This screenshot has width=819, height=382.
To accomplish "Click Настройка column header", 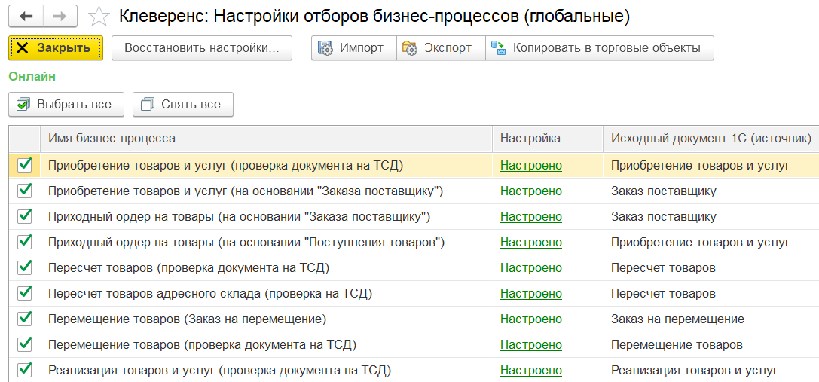I will click(548, 139).
